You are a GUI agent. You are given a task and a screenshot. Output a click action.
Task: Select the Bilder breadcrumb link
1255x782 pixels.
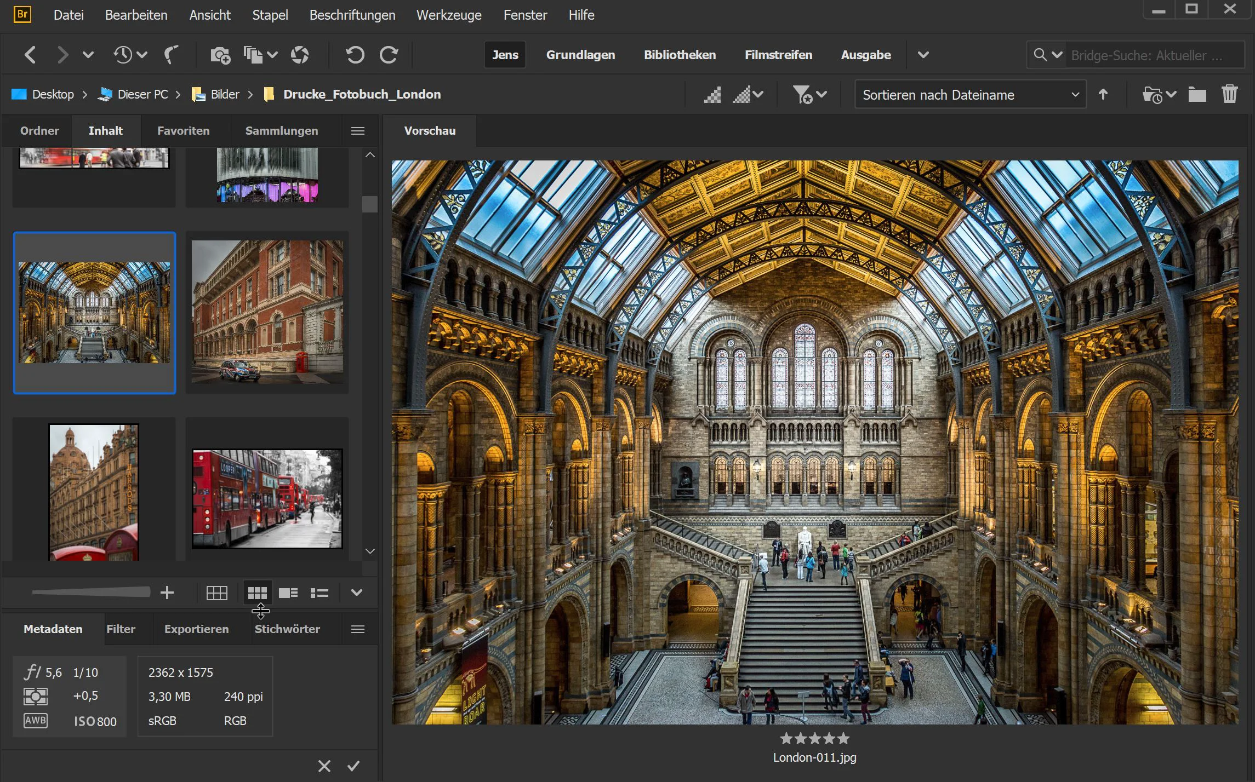[225, 94]
